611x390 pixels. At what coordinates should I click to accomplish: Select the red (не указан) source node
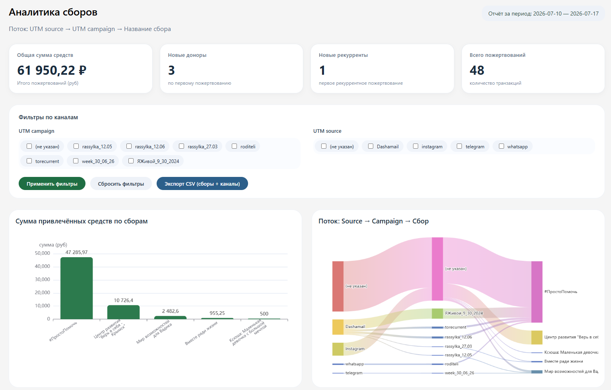pyautogui.click(x=338, y=286)
